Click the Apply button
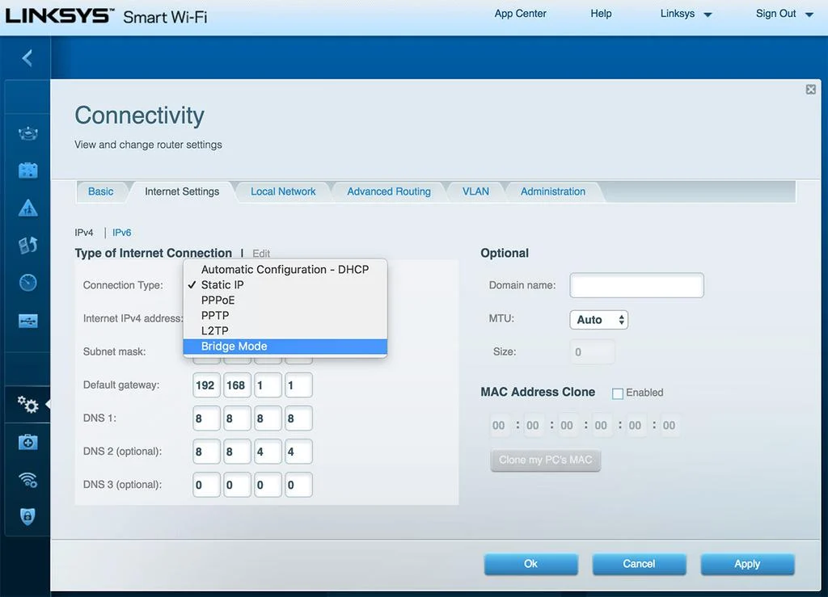Viewport: 828px width, 597px height. pyautogui.click(x=747, y=564)
